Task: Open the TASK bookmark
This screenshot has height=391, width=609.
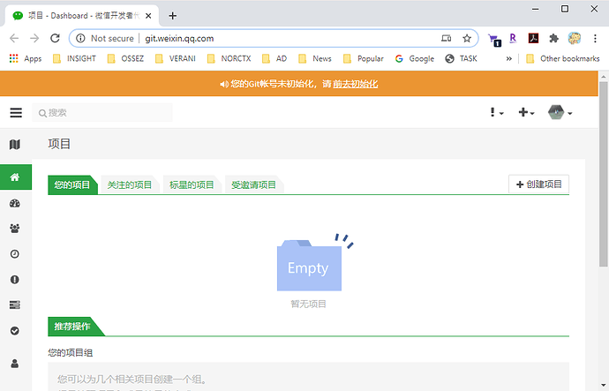Action: click(461, 58)
